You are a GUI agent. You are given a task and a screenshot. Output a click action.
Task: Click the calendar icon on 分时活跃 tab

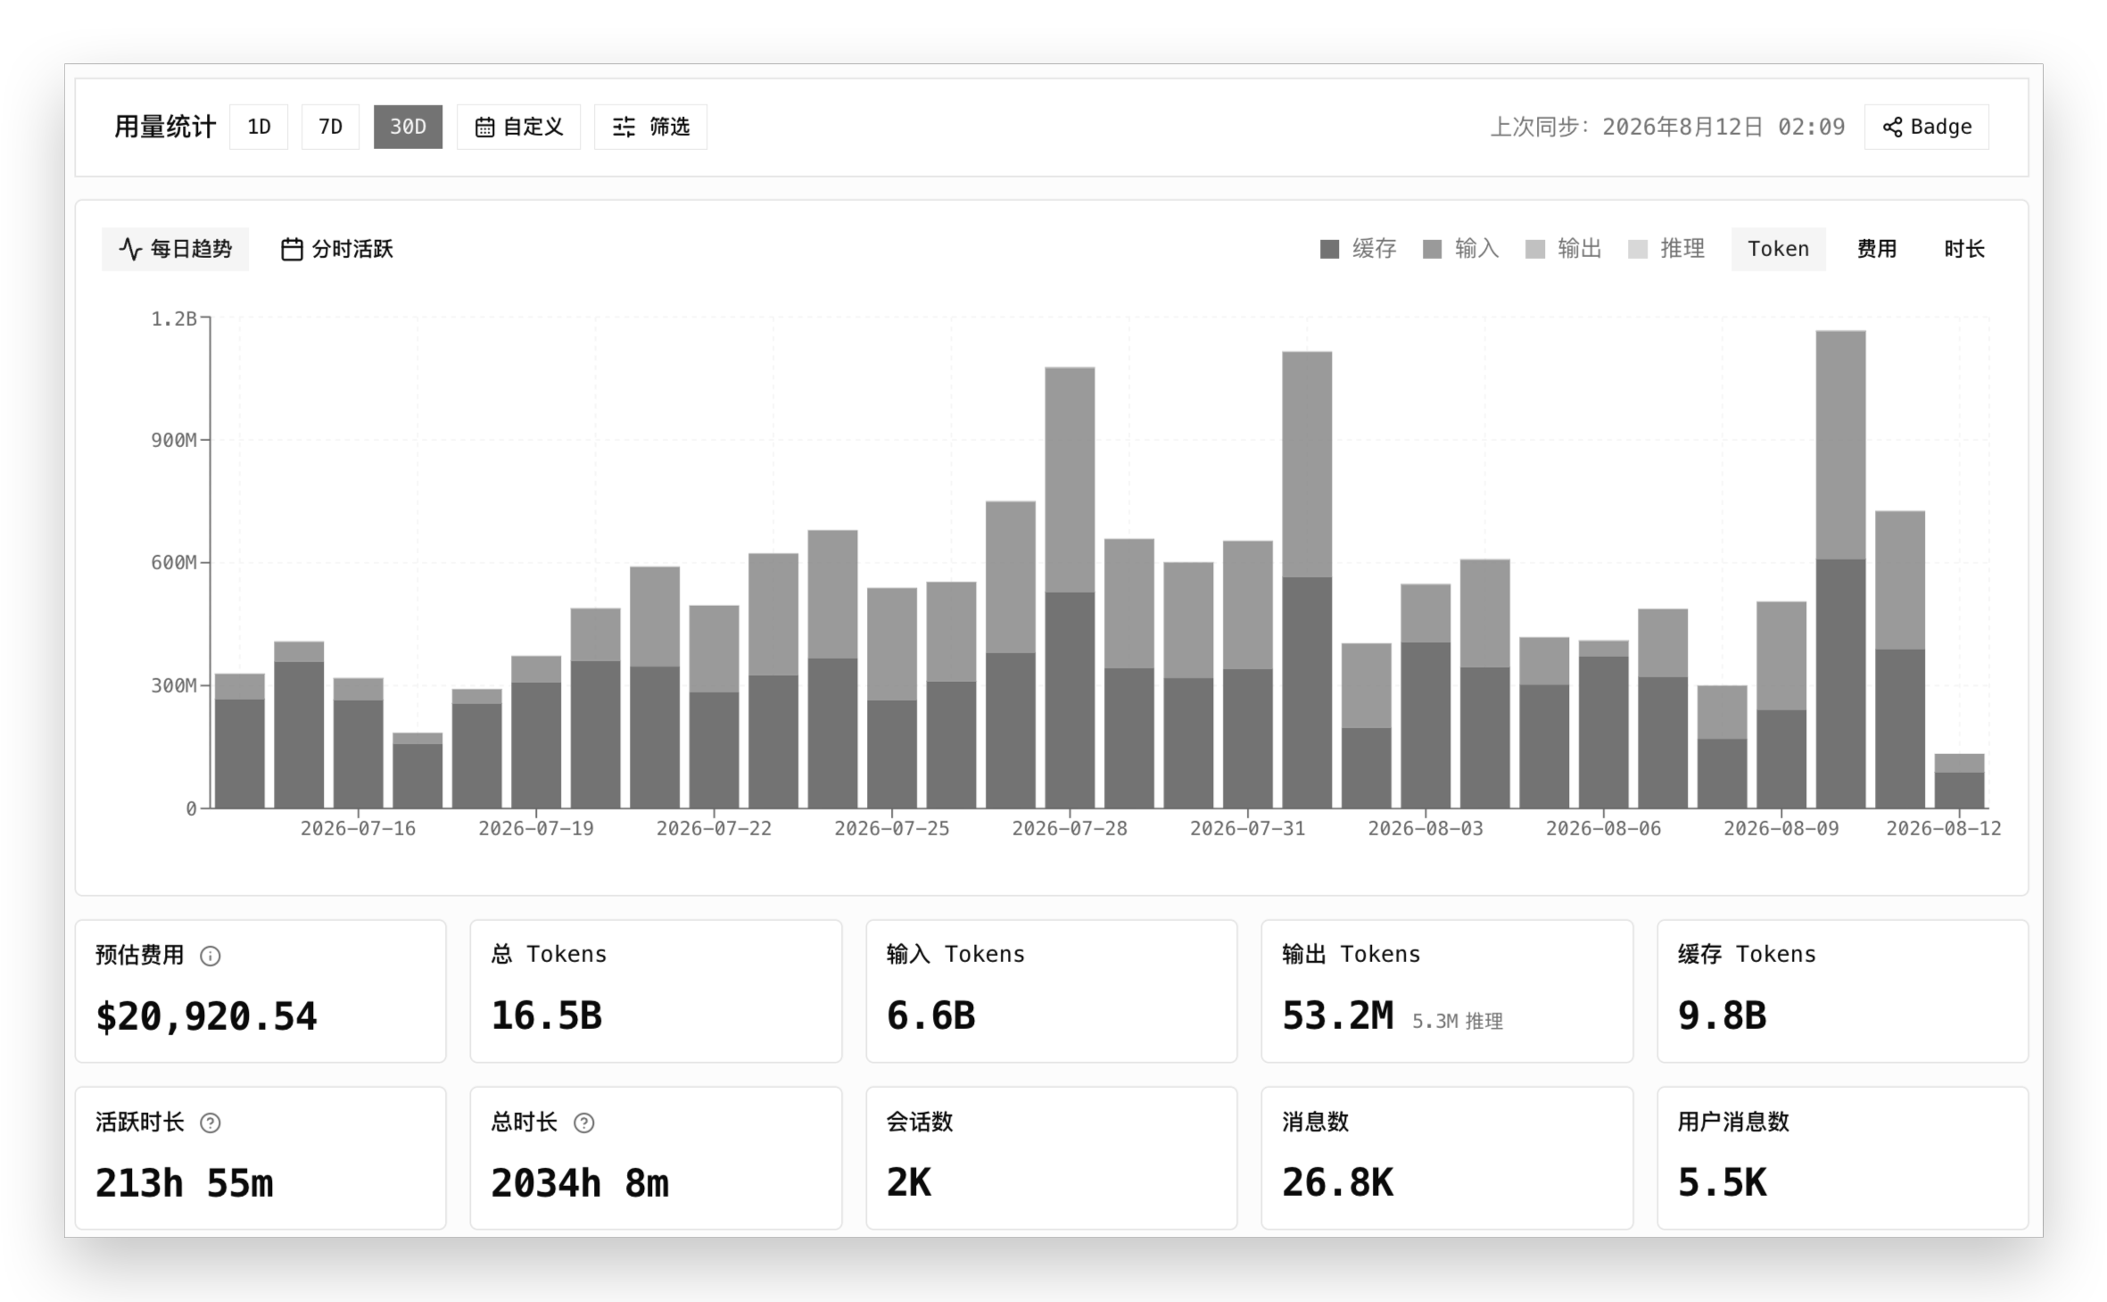[x=292, y=249]
